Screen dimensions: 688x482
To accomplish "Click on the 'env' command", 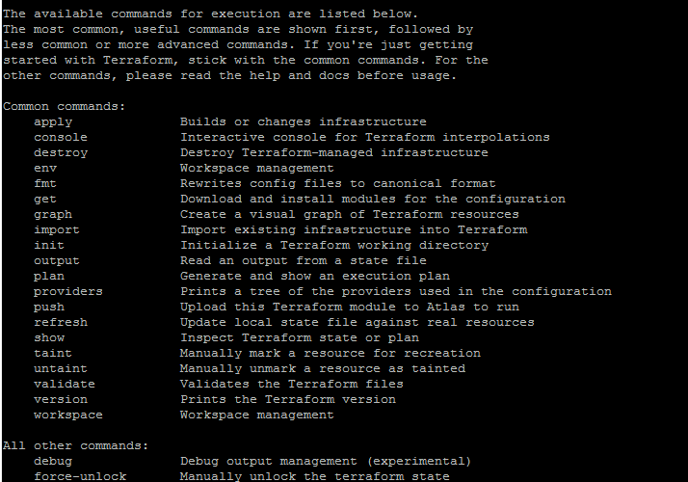I will pyautogui.click(x=45, y=169).
